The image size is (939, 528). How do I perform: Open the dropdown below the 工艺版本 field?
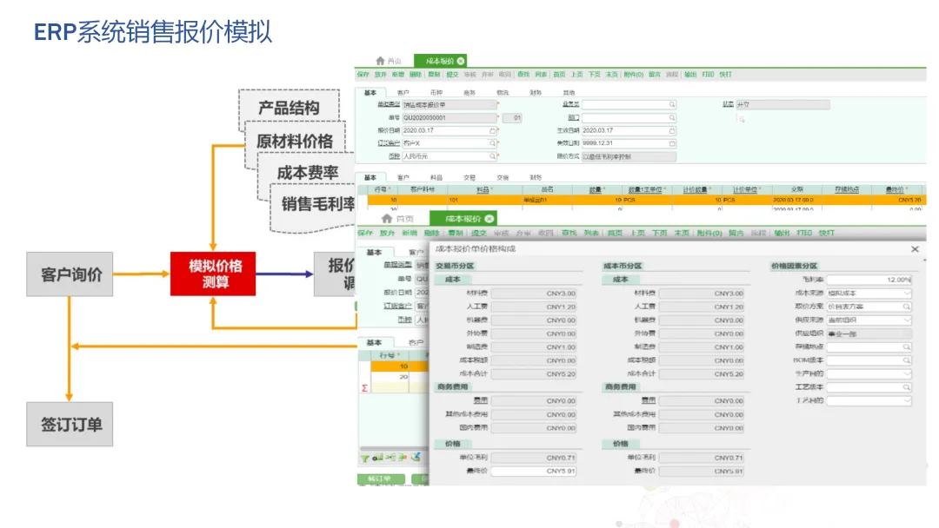coord(907,400)
